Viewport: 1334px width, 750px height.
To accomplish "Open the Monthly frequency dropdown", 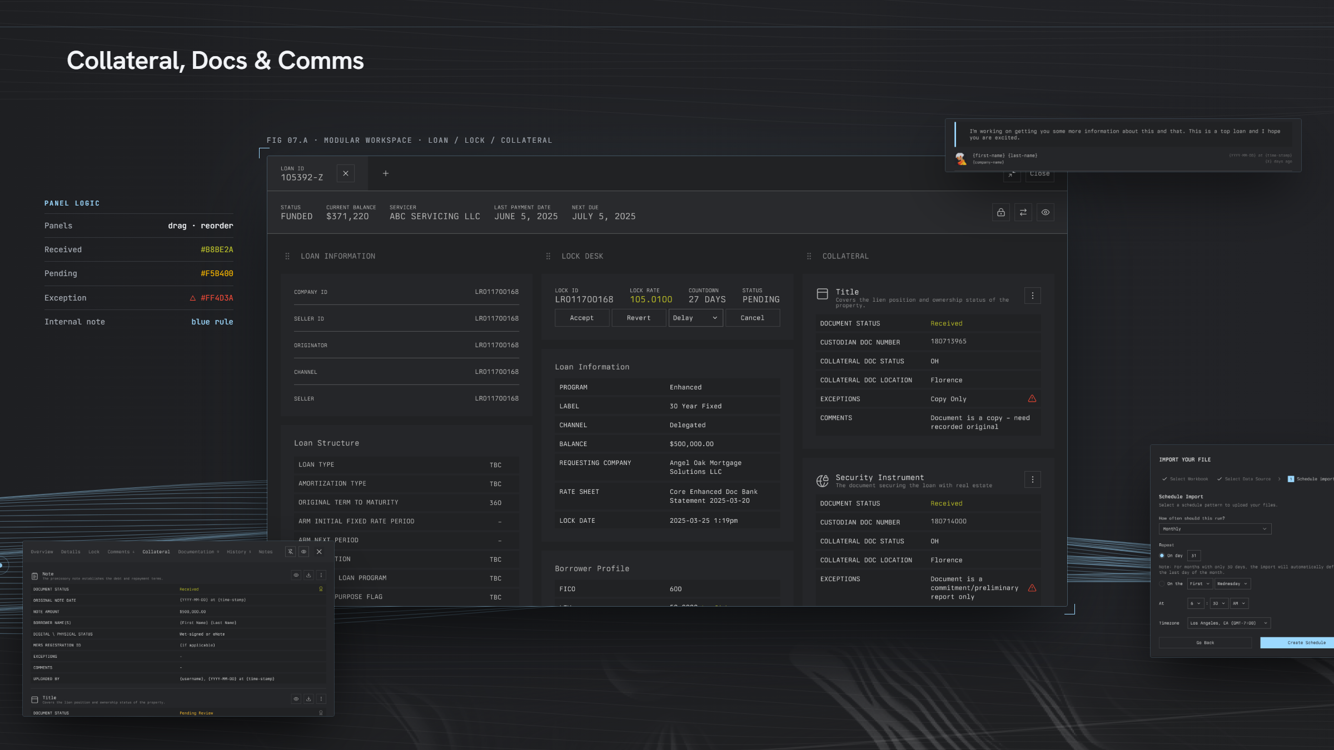I will pos(1214,529).
